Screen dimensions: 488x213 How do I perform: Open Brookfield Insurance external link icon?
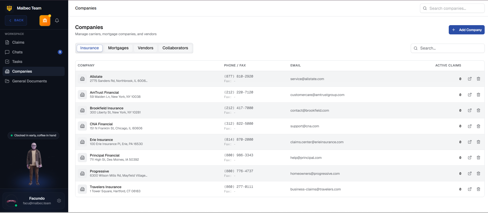pos(470,110)
